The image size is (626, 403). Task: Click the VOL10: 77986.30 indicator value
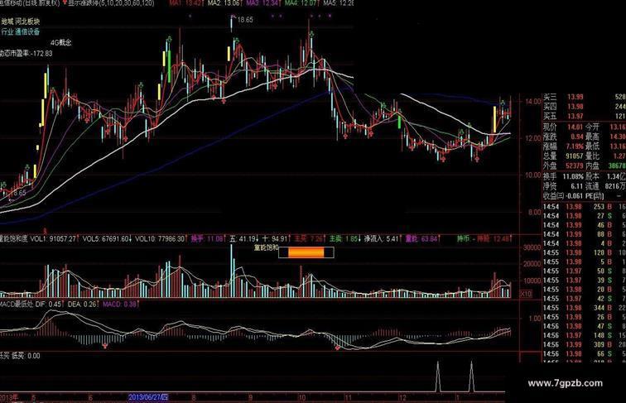(x=161, y=239)
